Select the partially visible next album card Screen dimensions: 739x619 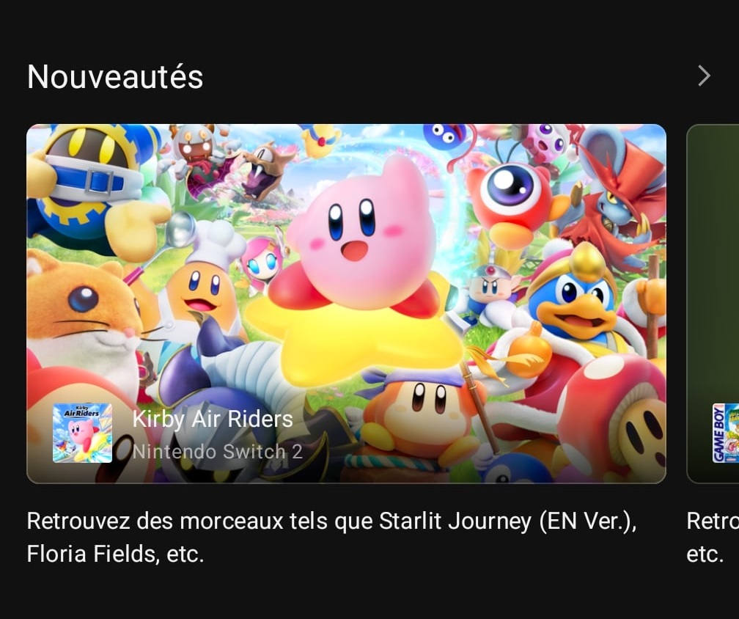[713, 304]
